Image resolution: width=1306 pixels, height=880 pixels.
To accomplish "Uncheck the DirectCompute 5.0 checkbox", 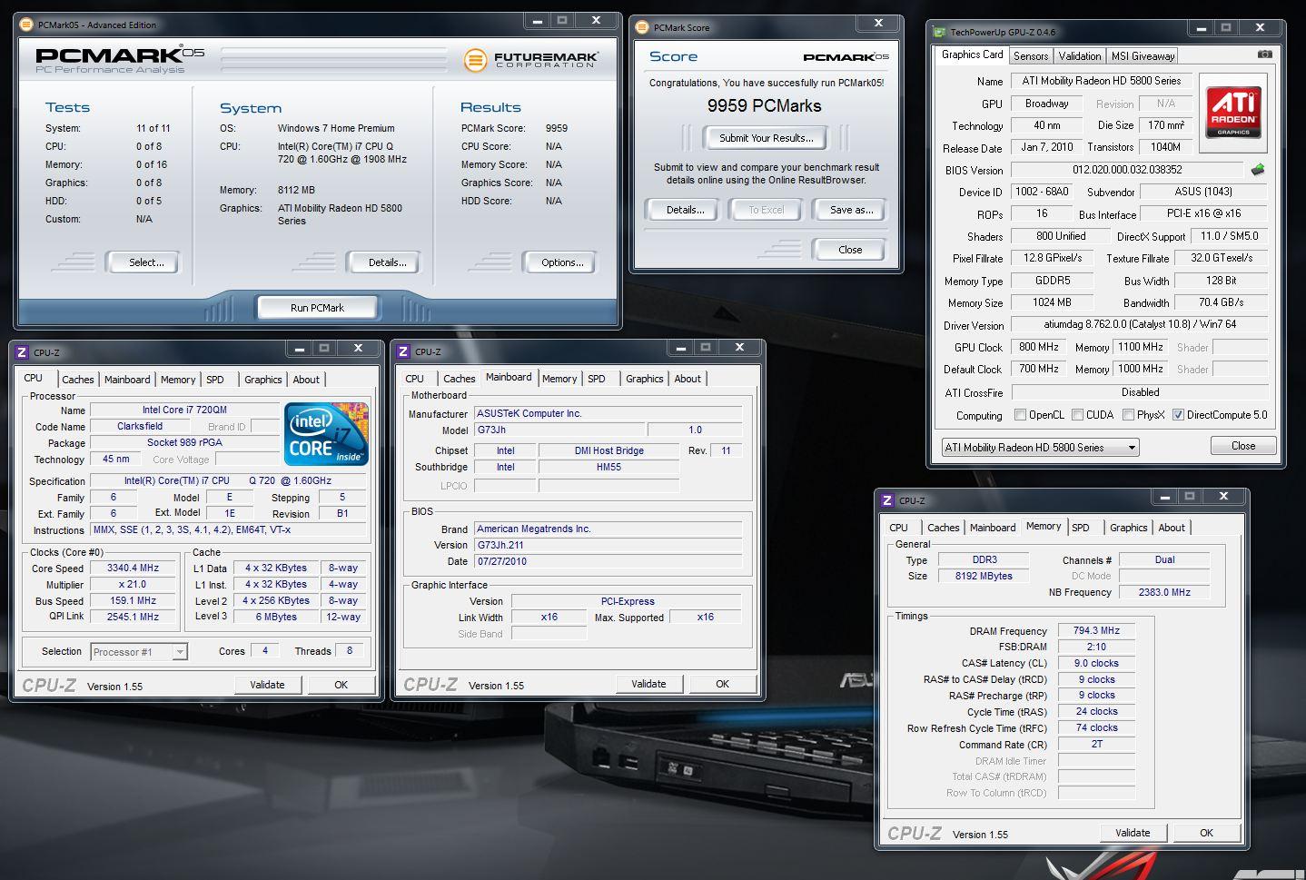I will 1178,415.
